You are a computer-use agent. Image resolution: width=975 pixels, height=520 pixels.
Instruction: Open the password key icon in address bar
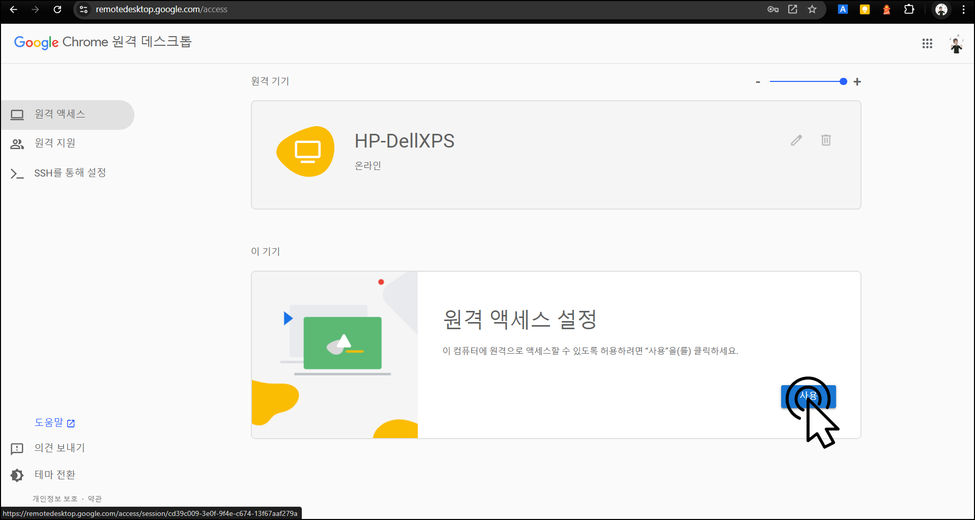click(x=773, y=9)
